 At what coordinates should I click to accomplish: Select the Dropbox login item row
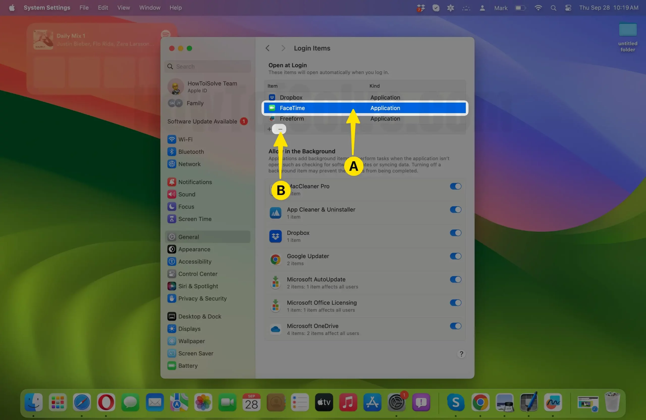pyautogui.click(x=365, y=97)
